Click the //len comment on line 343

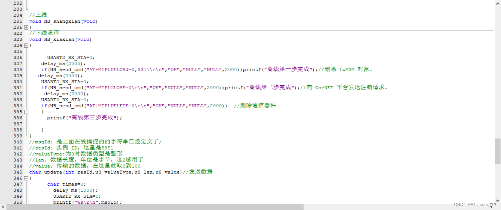[86, 160]
